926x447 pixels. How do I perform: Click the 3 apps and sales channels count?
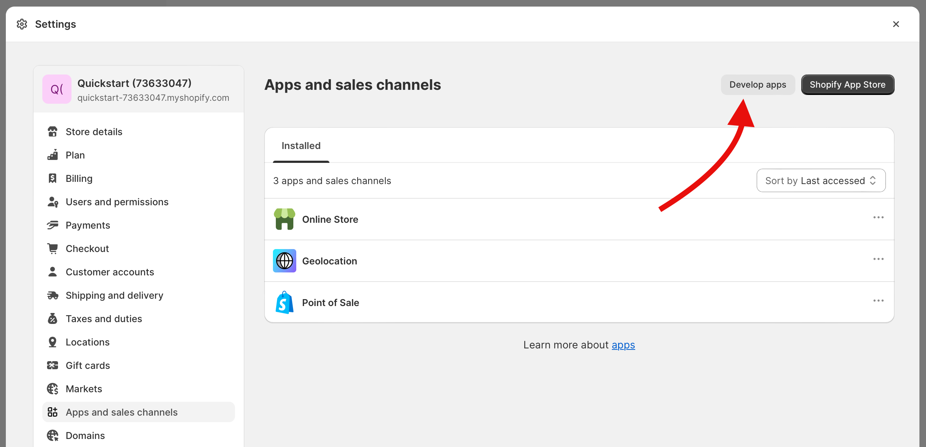[x=332, y=181]
